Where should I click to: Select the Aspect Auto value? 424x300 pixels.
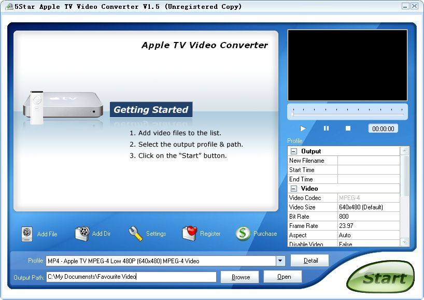(369, 235)
